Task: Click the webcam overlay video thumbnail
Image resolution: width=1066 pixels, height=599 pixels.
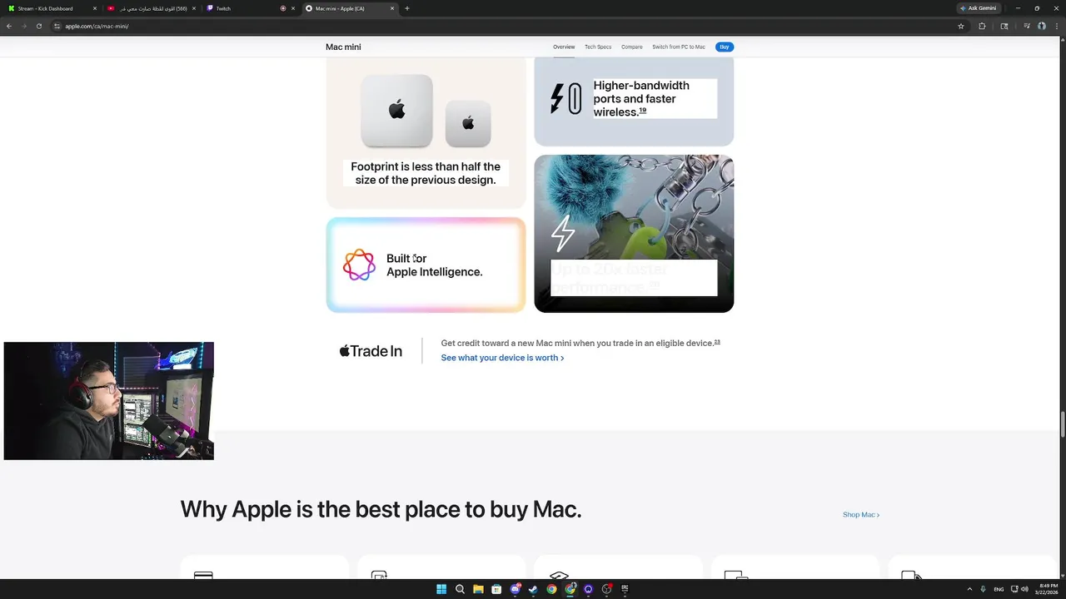Action: [x=108, y=400]
